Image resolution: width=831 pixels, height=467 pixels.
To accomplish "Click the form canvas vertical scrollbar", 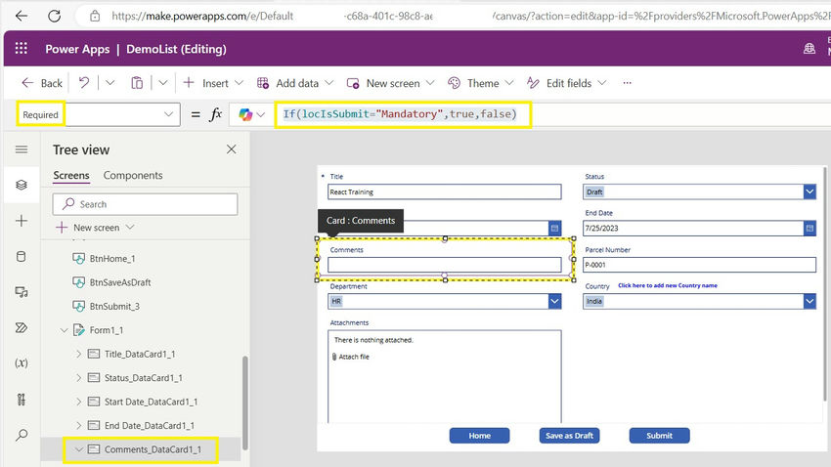I will 824,285.
